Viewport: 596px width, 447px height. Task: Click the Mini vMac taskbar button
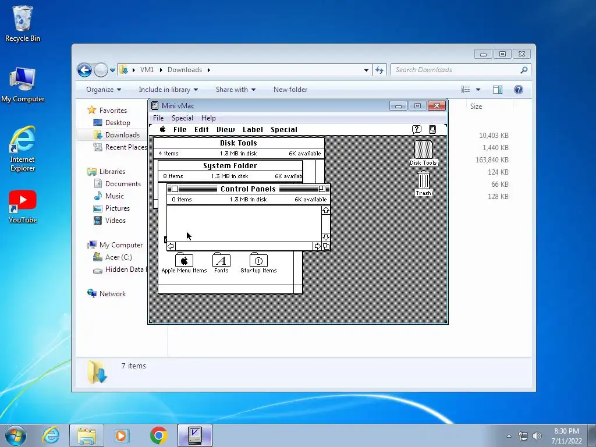(x=195, y=435)
